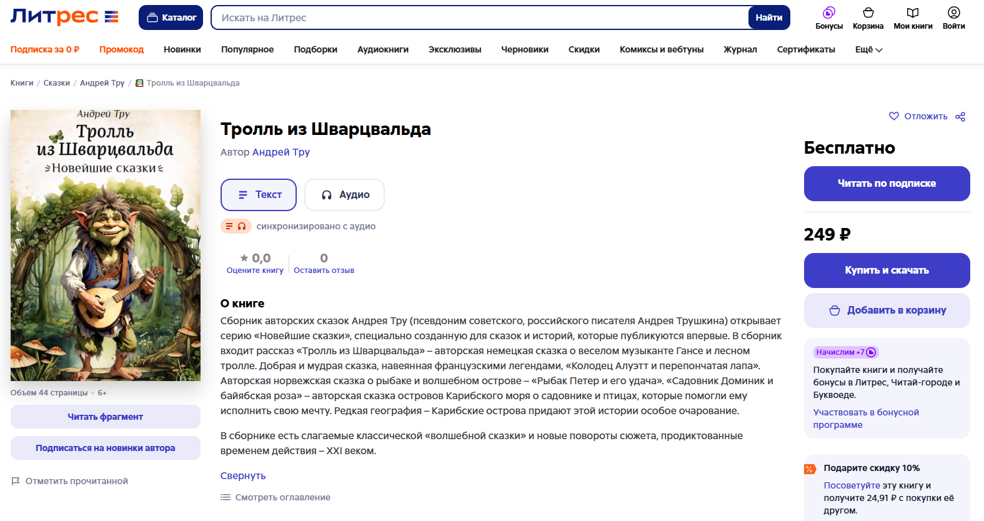Click 'Начислим +7' bonus badge
Viewport: 984px width, 521px height.
click(x=846, y=352)
